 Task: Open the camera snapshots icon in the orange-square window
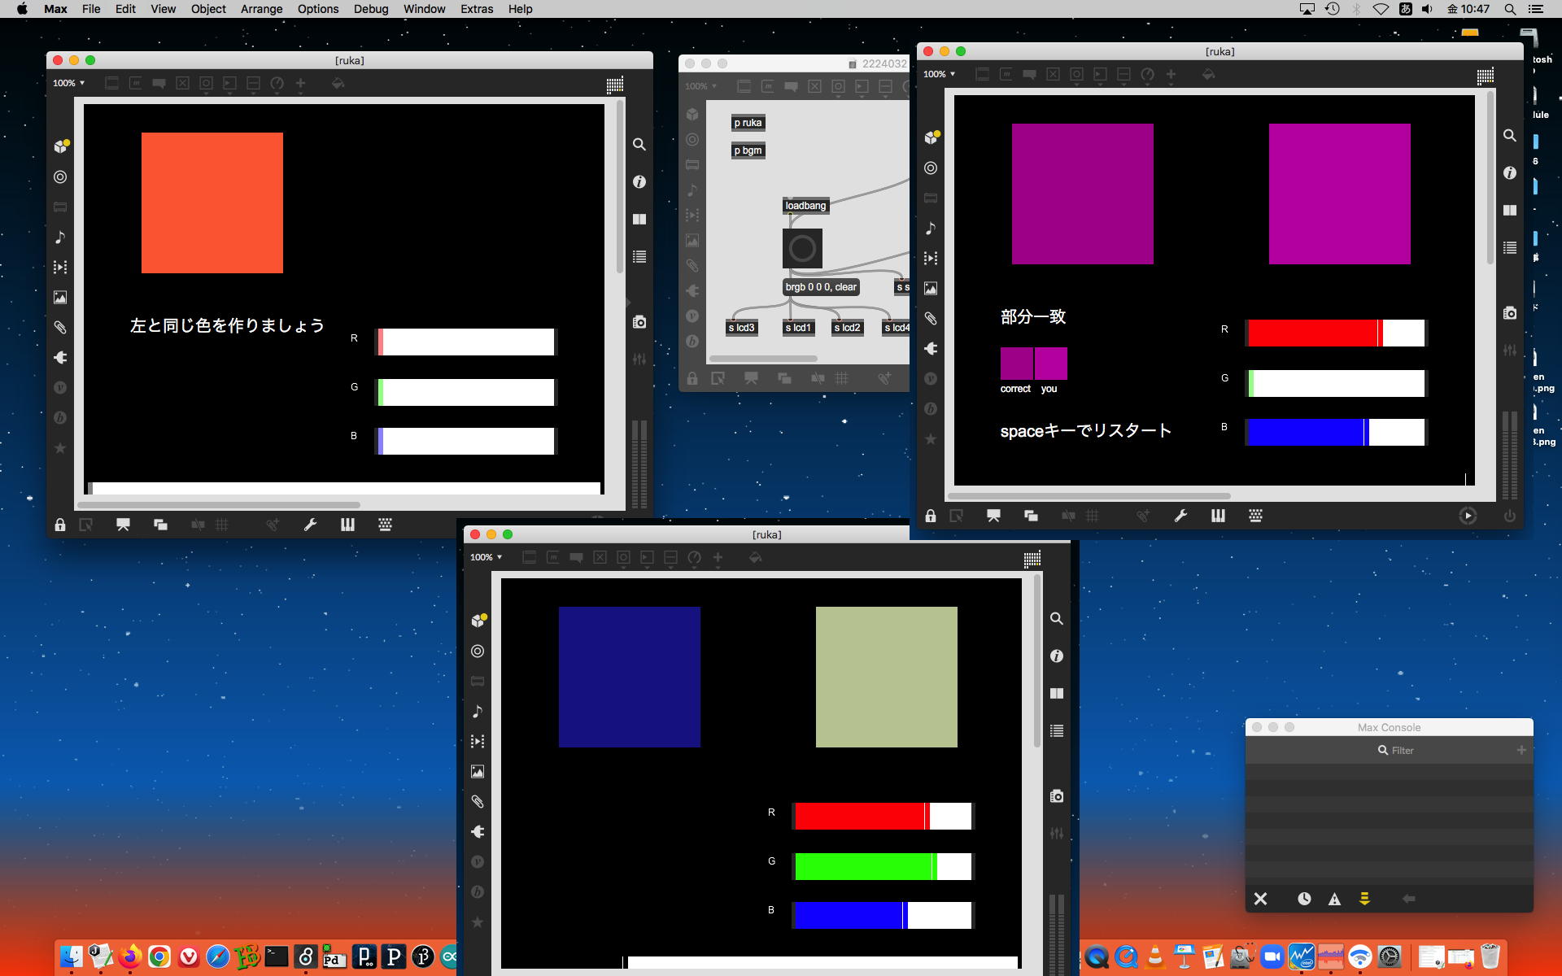click(x=639, y=322)
